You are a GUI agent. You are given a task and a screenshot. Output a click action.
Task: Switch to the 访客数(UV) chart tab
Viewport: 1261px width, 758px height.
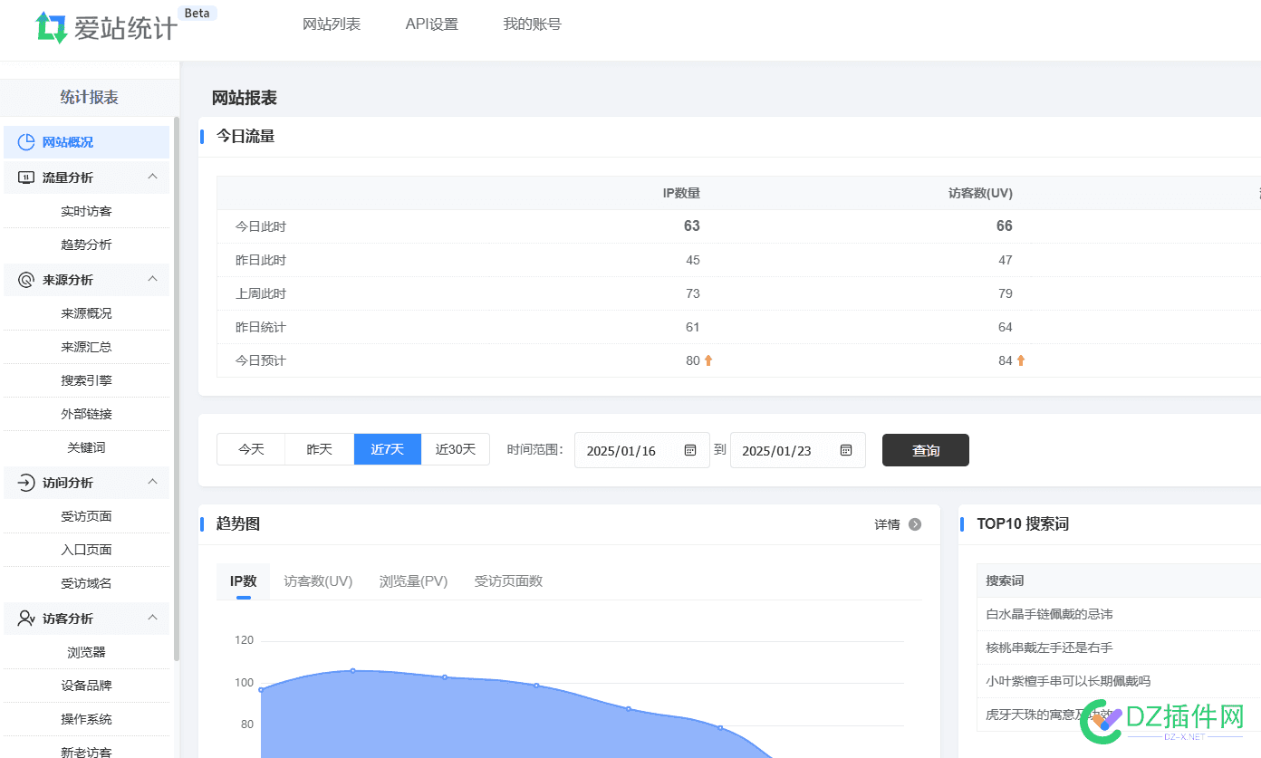click(x=318, y=581)
